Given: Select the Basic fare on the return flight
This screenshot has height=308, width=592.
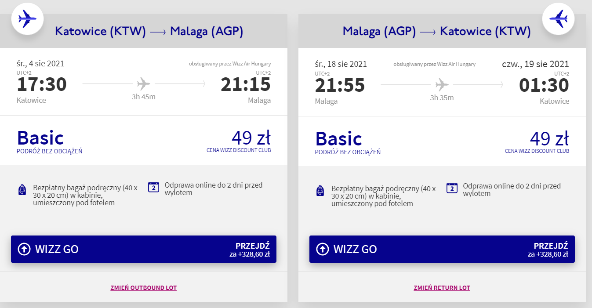Looking at the screenshot, I should point(339,138).
